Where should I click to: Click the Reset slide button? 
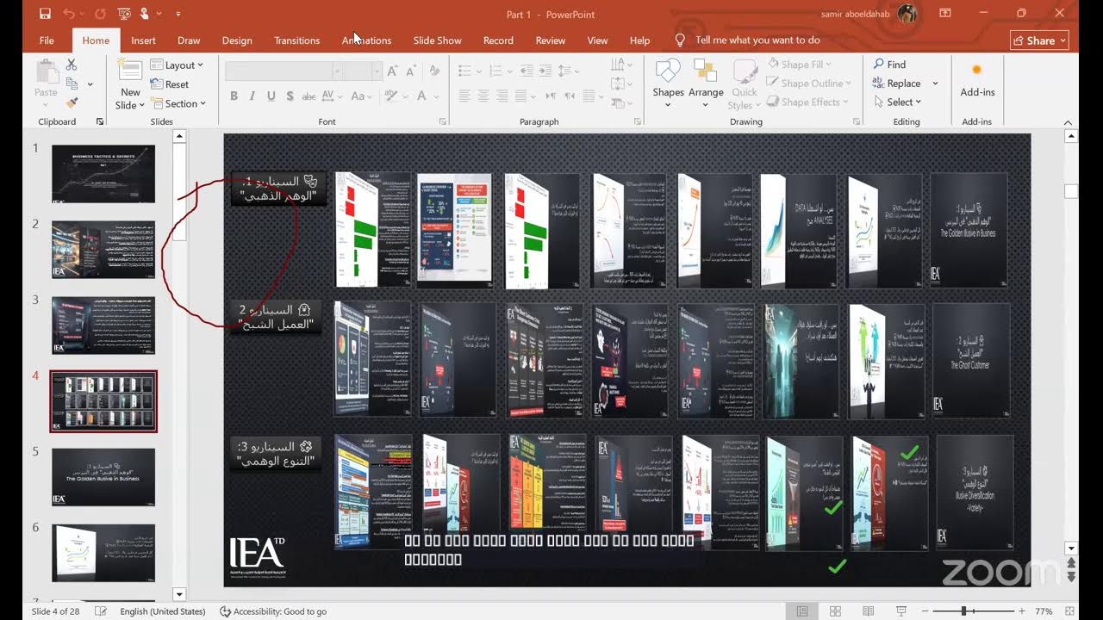coord(170,84)
